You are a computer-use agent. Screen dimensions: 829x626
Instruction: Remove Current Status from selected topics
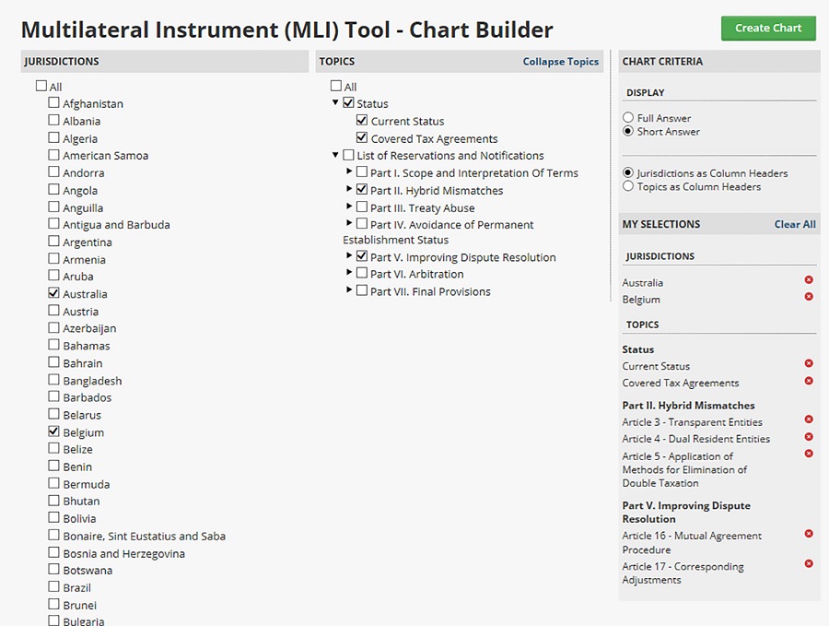click(x=809, y=364)
